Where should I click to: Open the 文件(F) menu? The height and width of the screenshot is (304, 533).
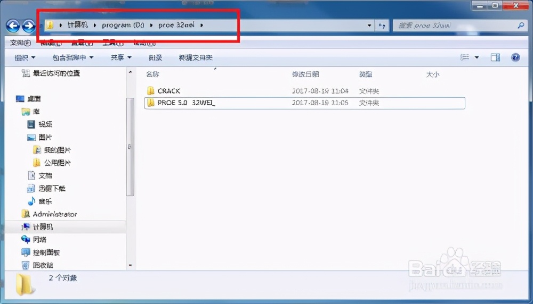[20, 43]
